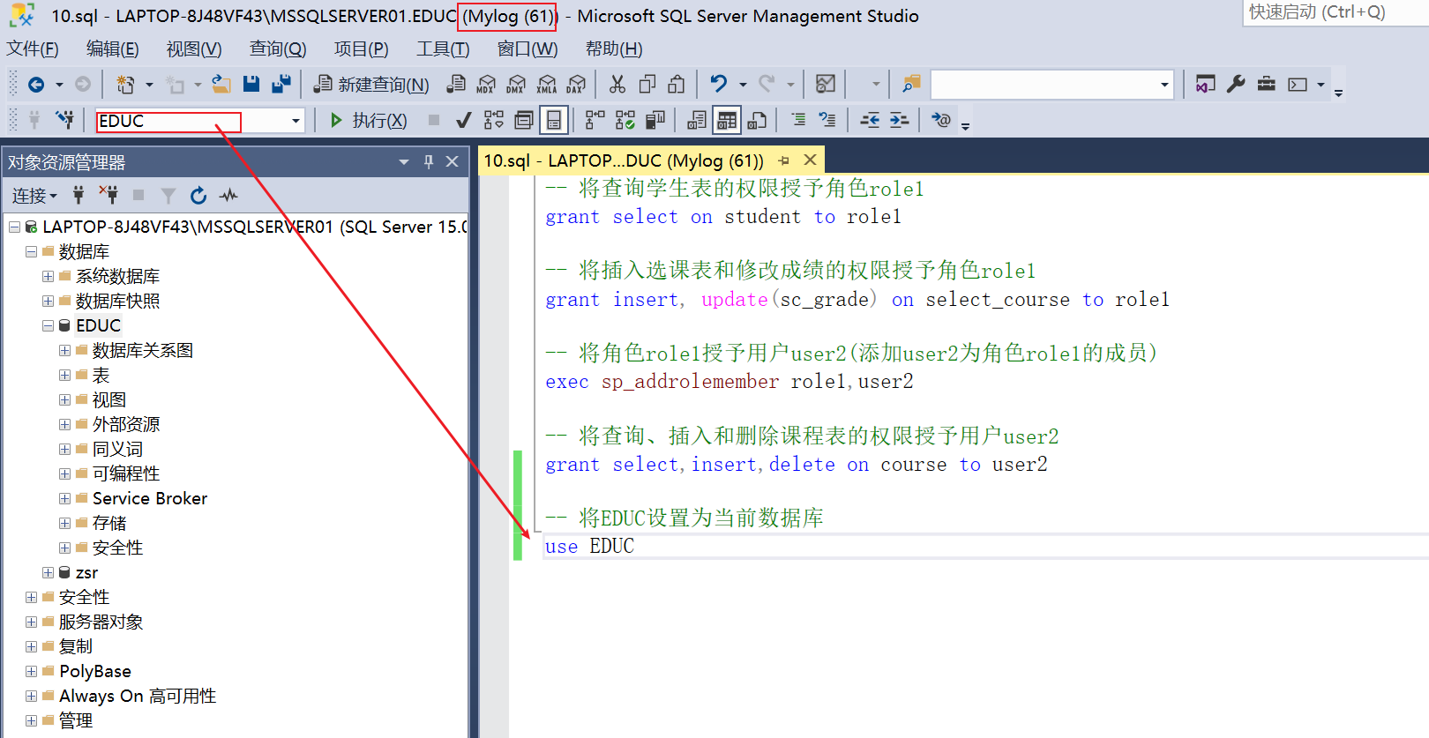This screenshot has height=738, width=1429.
Task: Pin the Object Explorer panel
Action: 429,161
